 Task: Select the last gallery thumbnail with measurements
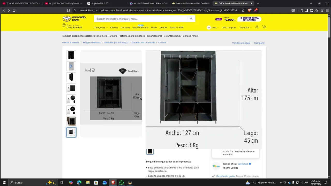coord(71,132)
